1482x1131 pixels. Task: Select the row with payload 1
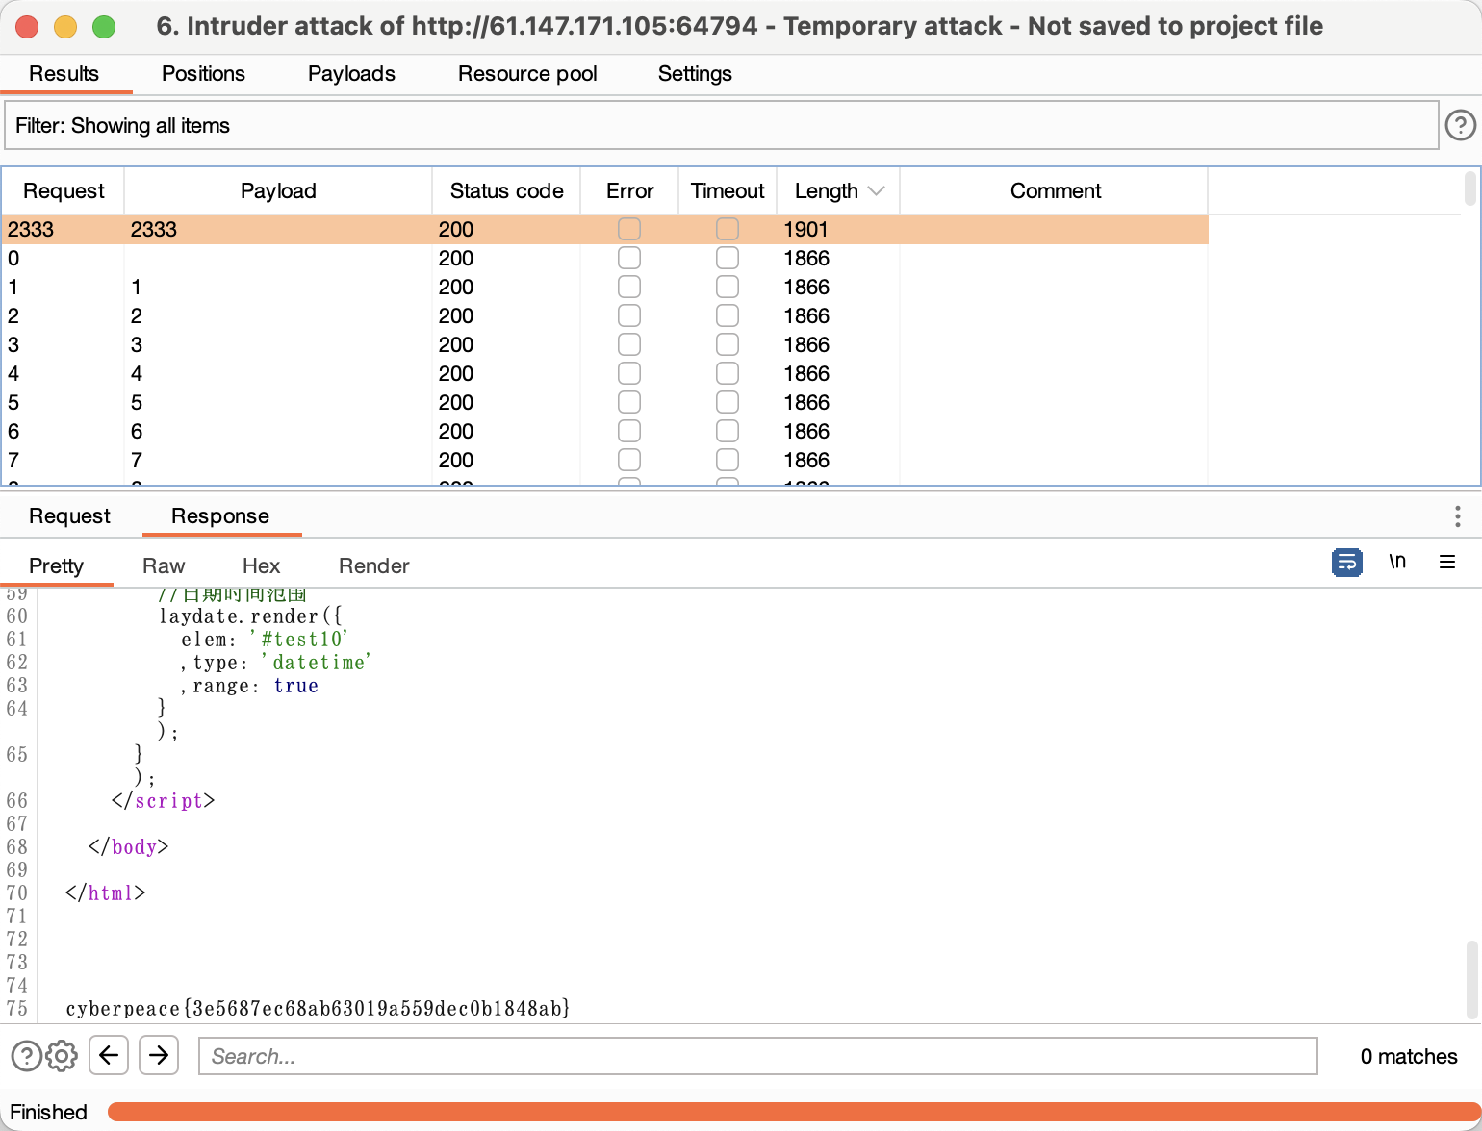[605, 287]
